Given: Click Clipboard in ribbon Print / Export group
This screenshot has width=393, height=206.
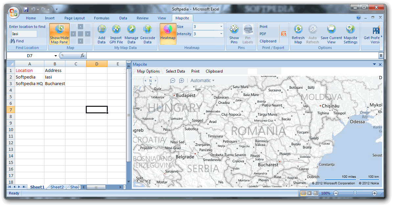Looking at the screenshot, I should (x=268, y=41).
